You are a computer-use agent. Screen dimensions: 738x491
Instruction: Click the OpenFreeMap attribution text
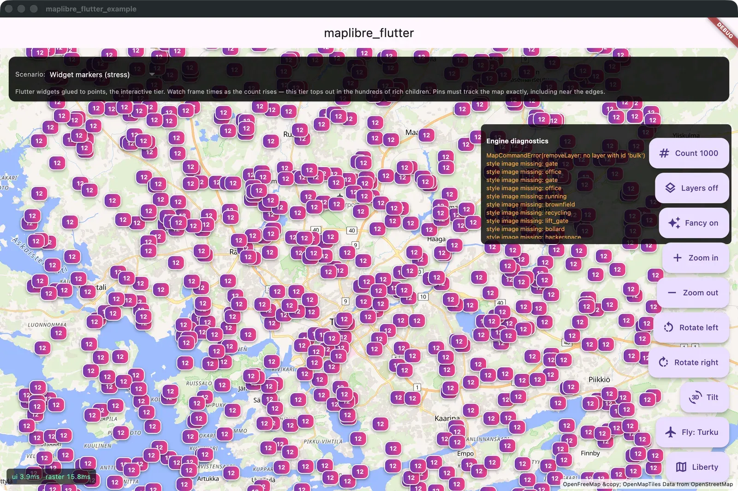pyautogui.click(x=648, y=484)
